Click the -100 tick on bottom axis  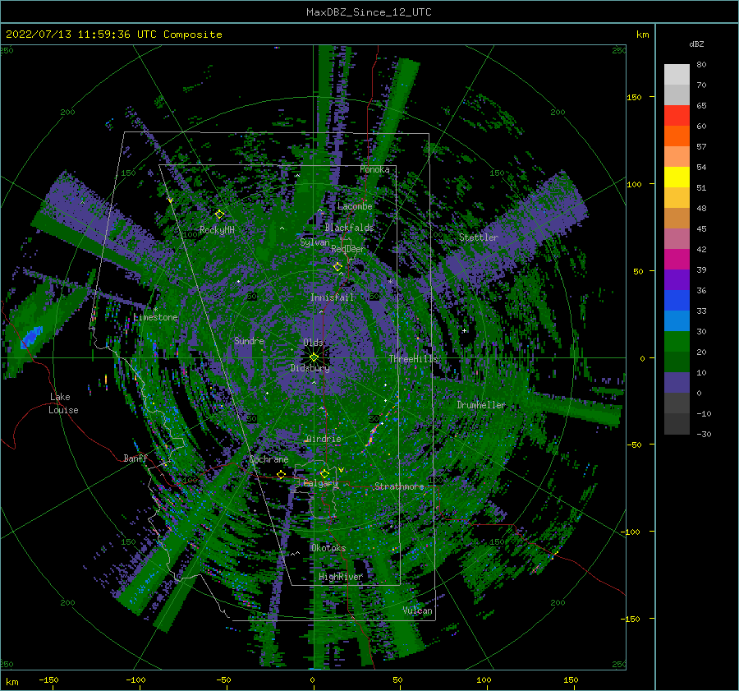point(135,679)
